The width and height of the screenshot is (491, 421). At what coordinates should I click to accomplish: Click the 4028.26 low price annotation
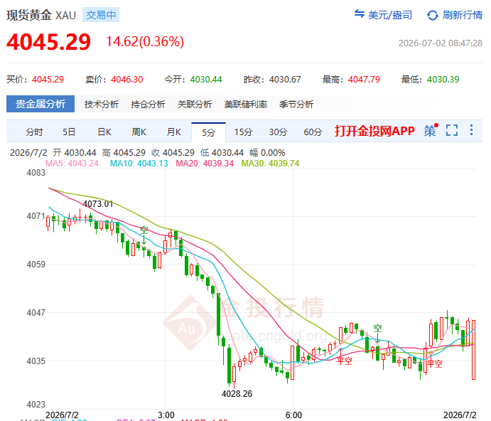click(237, 394)
